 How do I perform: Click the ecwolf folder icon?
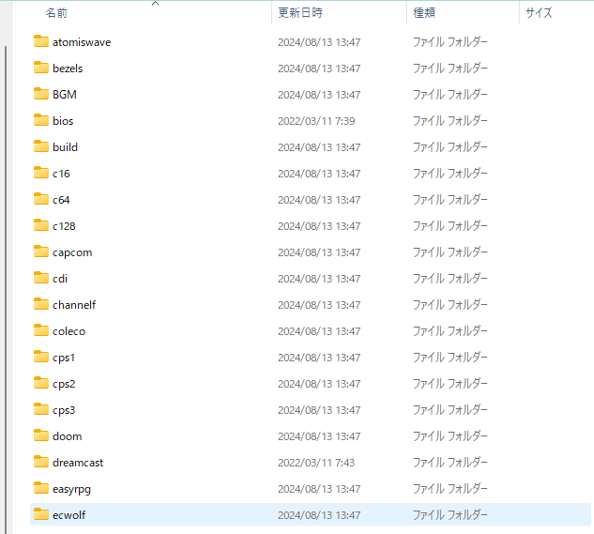coord(41,514)
